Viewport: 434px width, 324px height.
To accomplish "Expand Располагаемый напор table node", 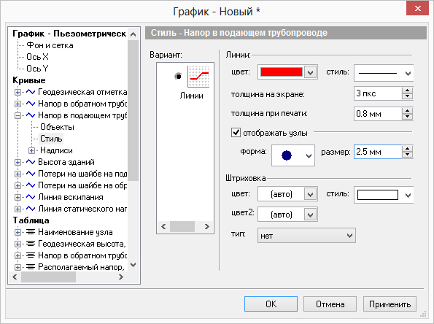I will (18, 267).
